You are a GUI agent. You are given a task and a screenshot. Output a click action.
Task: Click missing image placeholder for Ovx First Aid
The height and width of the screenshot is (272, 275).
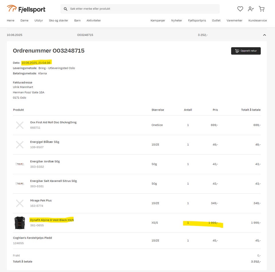[20, 125]
